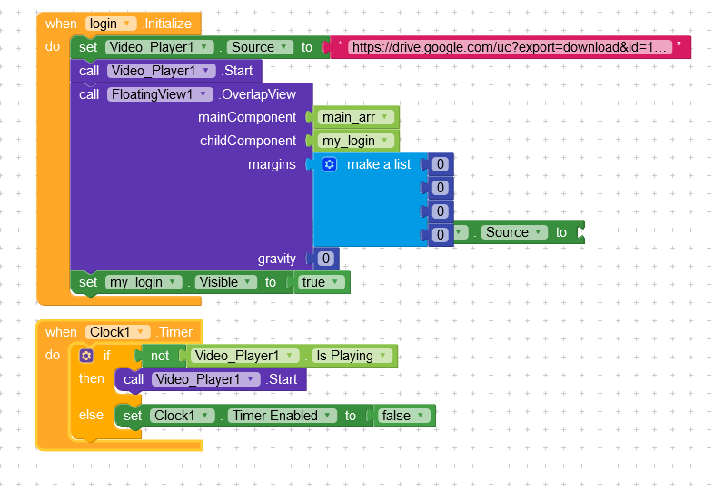Open Clock1 dropdown in Timer event
This screenshot has width=724, height=490.
(x=118, y=332)
